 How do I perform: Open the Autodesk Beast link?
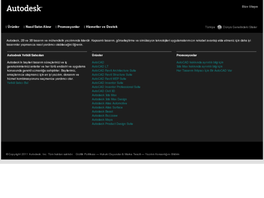(x=102, y=112)
